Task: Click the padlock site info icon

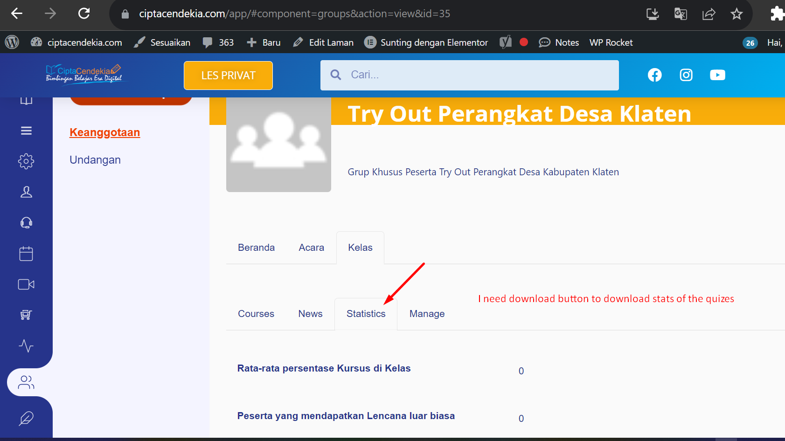Action: pos(125,14)
